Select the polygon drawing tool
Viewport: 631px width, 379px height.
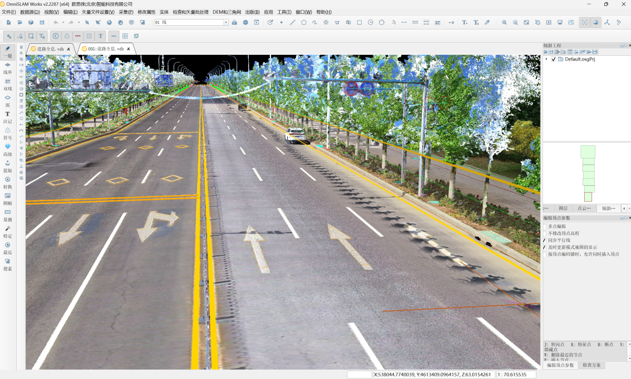tap(304, 23)
